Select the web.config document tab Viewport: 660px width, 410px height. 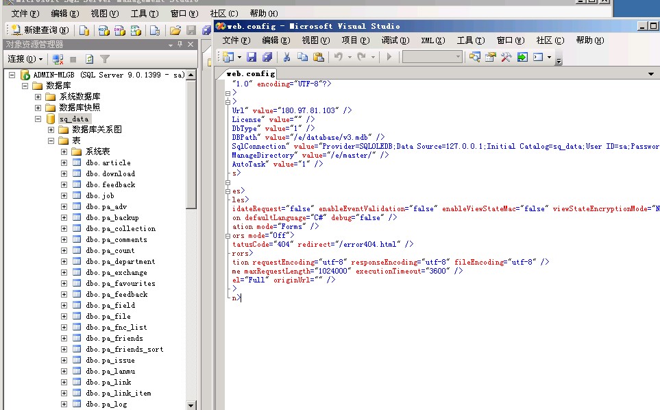(251, 73)
